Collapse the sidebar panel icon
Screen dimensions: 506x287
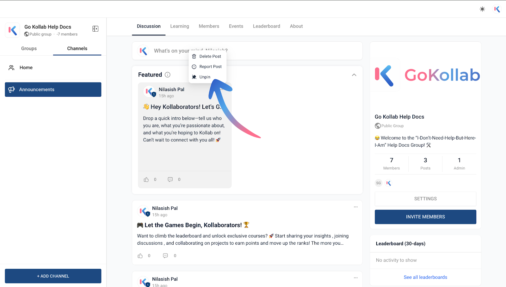pyautogui.click(x=95, y=29)
